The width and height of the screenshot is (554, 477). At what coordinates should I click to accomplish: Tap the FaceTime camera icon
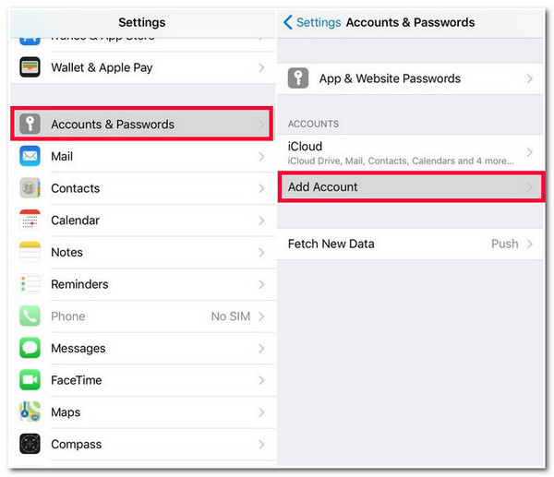pyautogui.click(x=30, y=380)
